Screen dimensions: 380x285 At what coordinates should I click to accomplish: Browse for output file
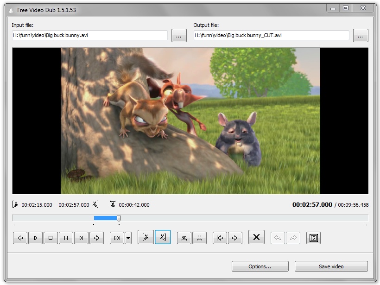pyautogui.click(x=361, y=36)
